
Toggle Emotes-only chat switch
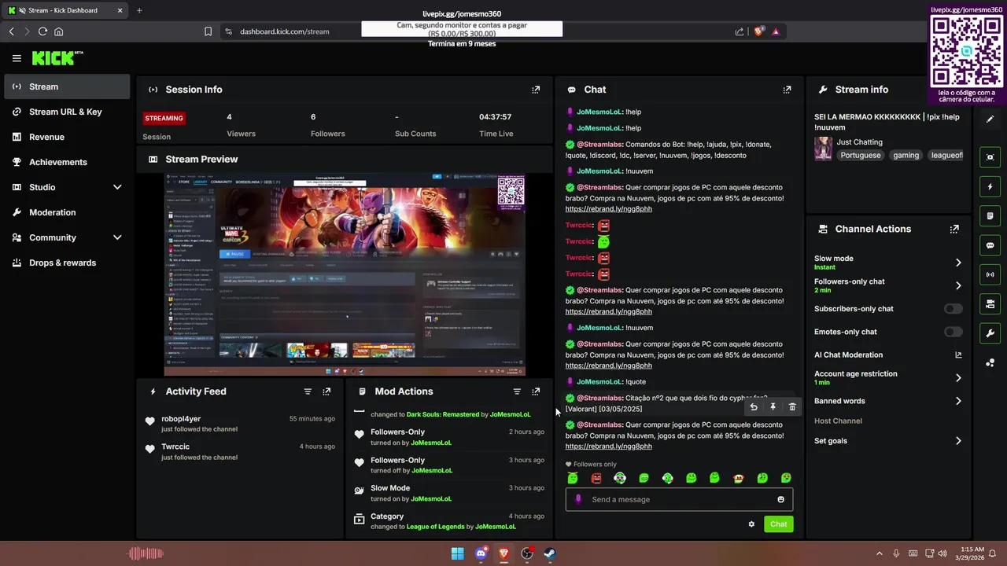(x=953, y=332)
